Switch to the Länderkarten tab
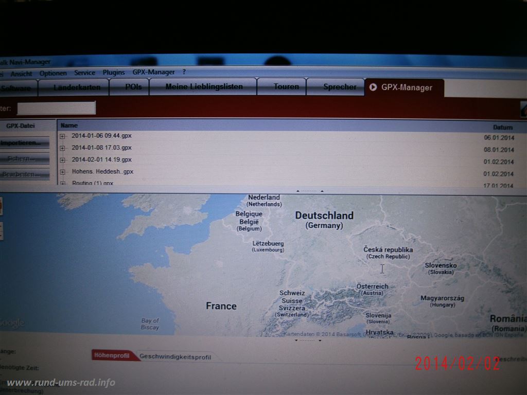This screenshot has height=395, width=527. pos(77,87)
